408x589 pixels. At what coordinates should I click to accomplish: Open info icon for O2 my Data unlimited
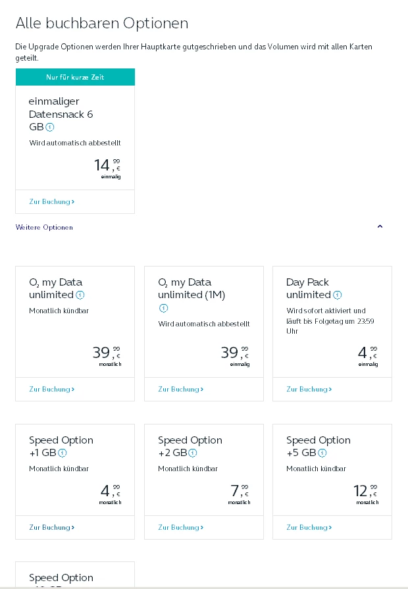(80, 295)
